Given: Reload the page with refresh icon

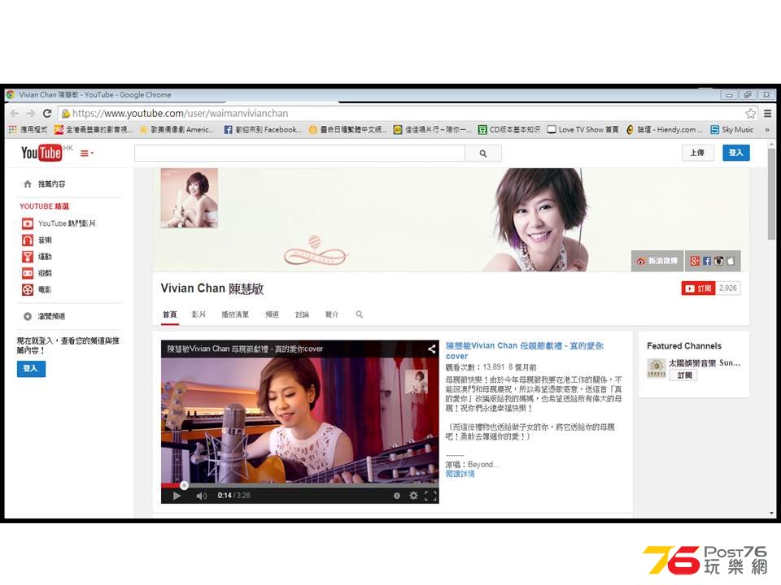Looking at the screenshot, I should [47, 114].
